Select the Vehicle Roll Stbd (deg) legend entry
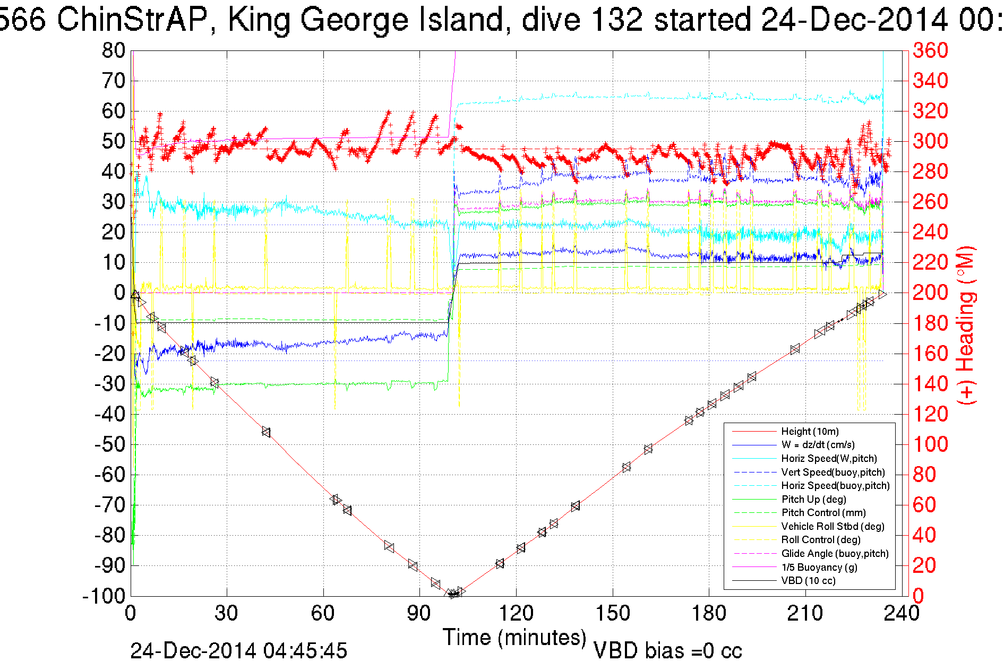 coord(833,526)
